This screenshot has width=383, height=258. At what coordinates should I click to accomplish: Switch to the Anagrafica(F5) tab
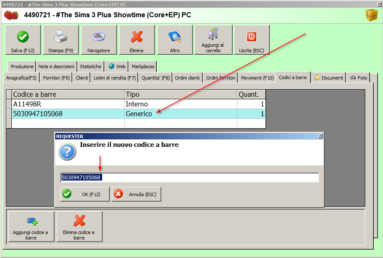(x=21, y=78)
